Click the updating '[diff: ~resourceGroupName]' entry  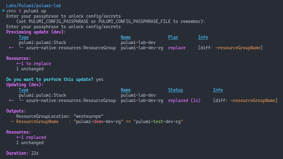click(245, 100)
